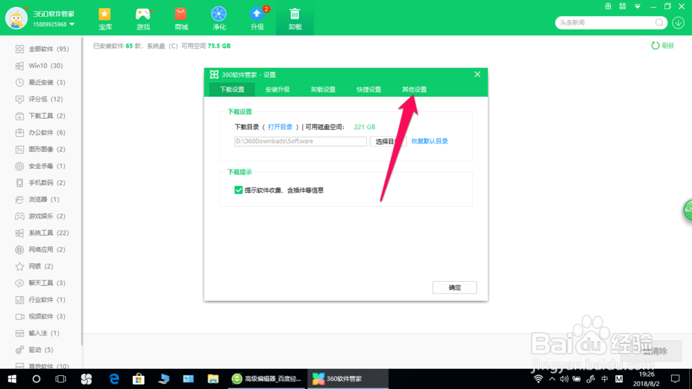Select 视频软件 (3) category

coord(40,316)
